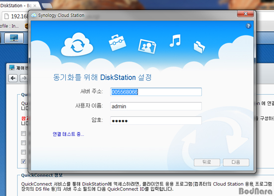
Task: Click the monitor icon in the DiskStation taskbar
Action: pos(14,38)
